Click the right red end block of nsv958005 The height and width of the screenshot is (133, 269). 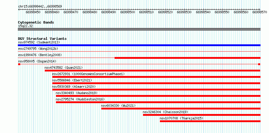[259, 64]
